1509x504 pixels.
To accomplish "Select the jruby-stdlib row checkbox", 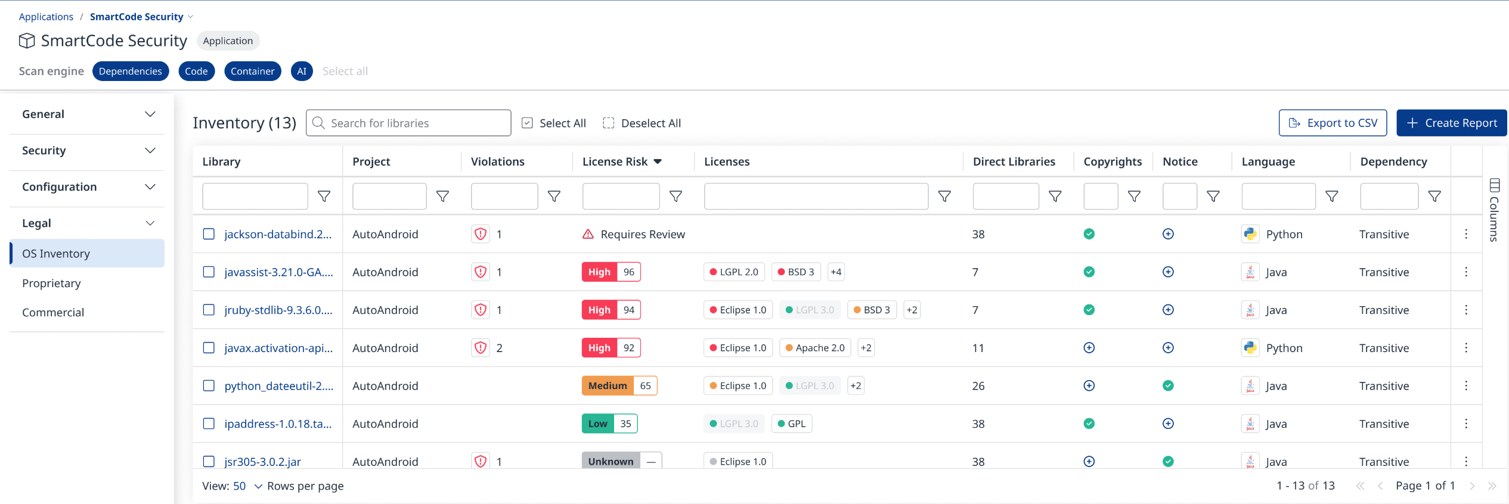I will pyautogui.click(x=209, y=310).
